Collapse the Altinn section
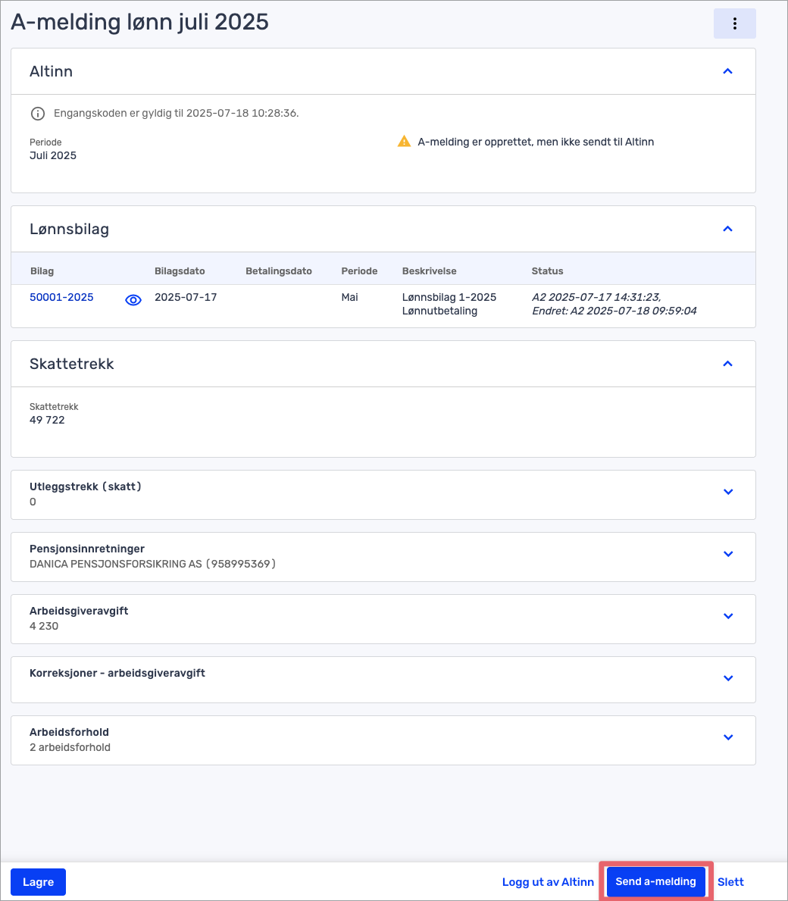Viewport: 788px width, 901px height. click(727, 71)
